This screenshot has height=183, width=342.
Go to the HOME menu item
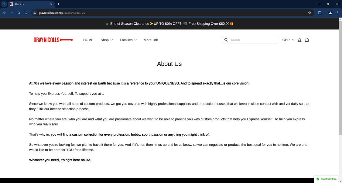coord(88,40)
